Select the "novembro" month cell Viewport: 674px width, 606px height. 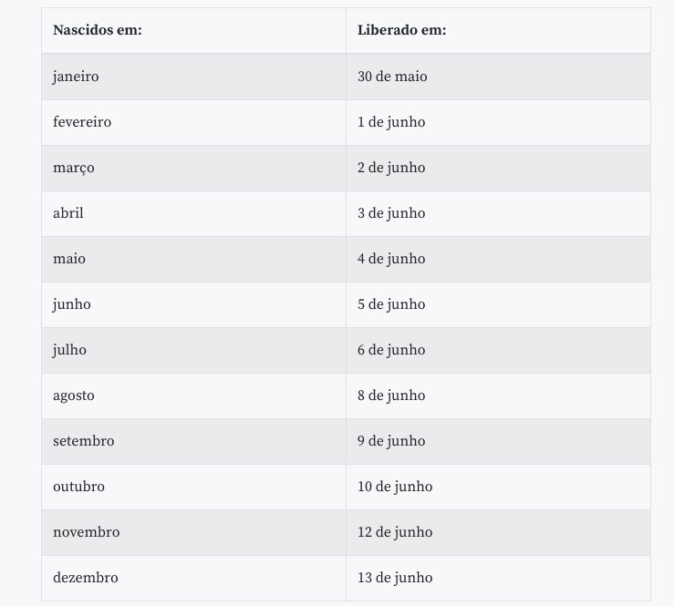pos(87,532)
